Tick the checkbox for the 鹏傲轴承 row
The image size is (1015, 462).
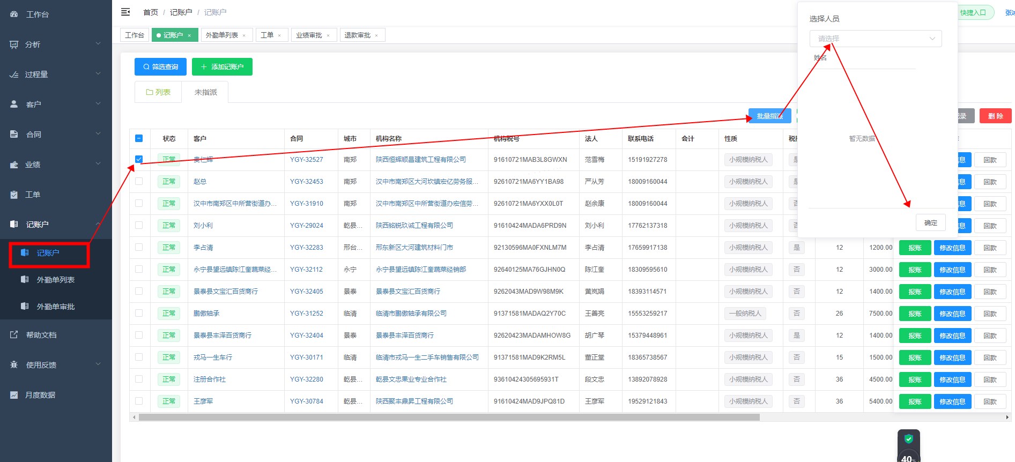click(139, 314)
